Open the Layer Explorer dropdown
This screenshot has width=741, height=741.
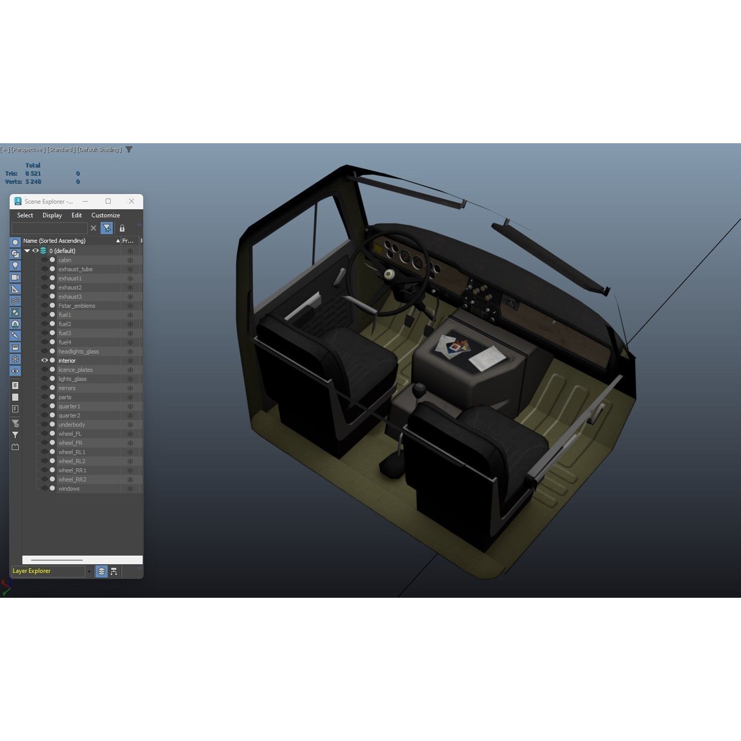89,571
